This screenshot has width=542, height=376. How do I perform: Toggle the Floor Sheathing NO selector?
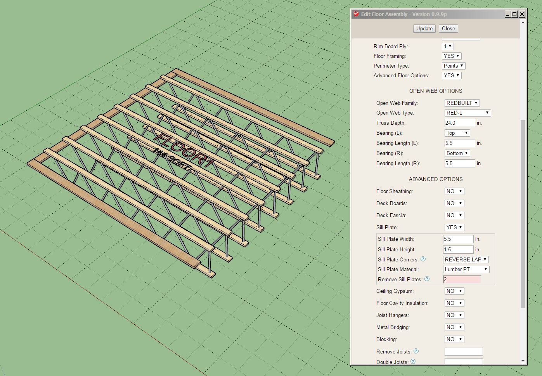coord(454,191)
